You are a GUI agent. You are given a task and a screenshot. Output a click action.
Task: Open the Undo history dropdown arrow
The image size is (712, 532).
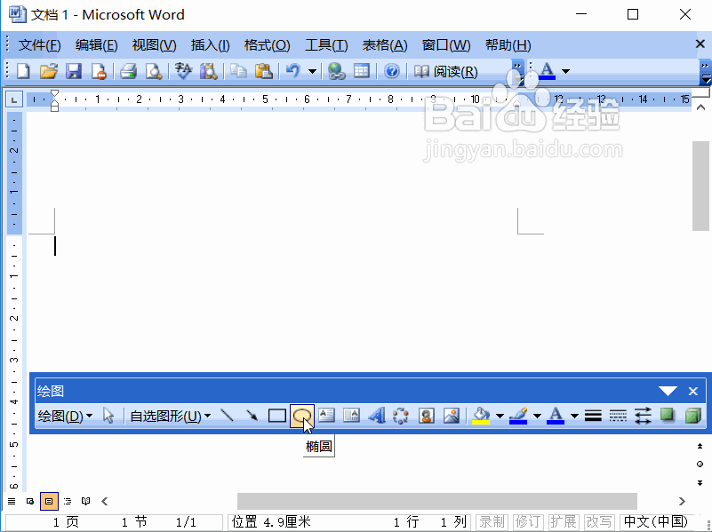click(312, 71)
